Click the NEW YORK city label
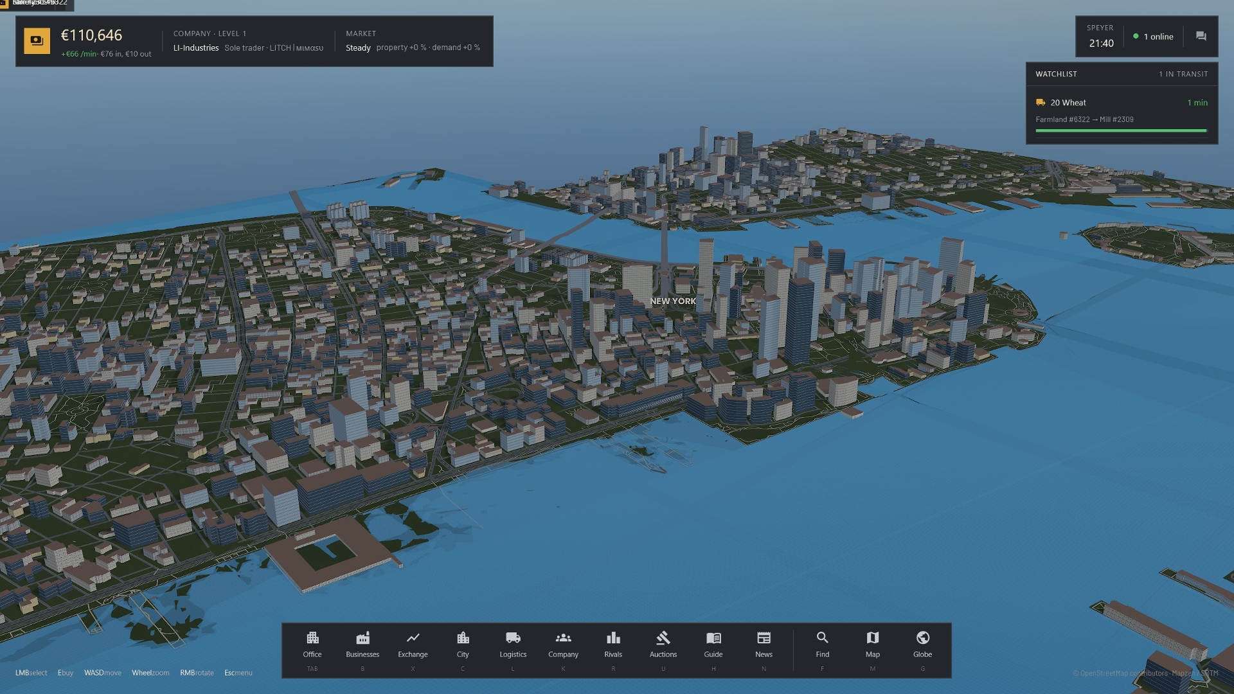 tap(673, 301)
